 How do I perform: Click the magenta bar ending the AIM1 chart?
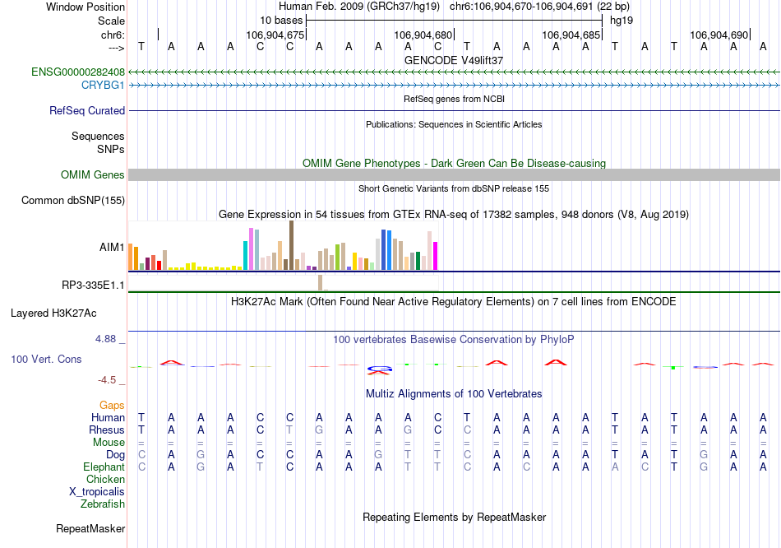tap(436, 256)
